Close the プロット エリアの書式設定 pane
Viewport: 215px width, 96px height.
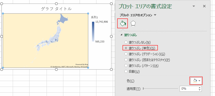[204, 6]
